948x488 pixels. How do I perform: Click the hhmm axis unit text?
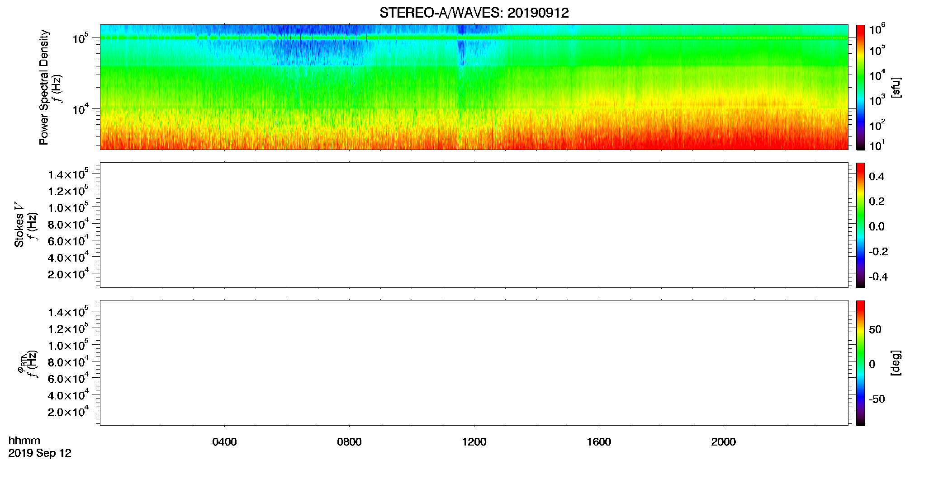[24, 441]
